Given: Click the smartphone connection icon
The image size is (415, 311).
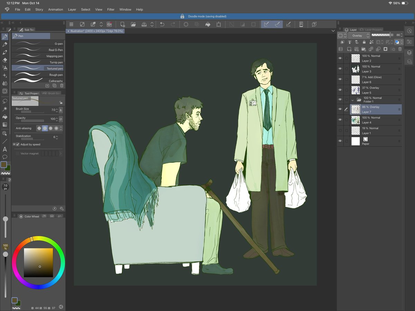Looking at the screenshot, I should (301, 24).
